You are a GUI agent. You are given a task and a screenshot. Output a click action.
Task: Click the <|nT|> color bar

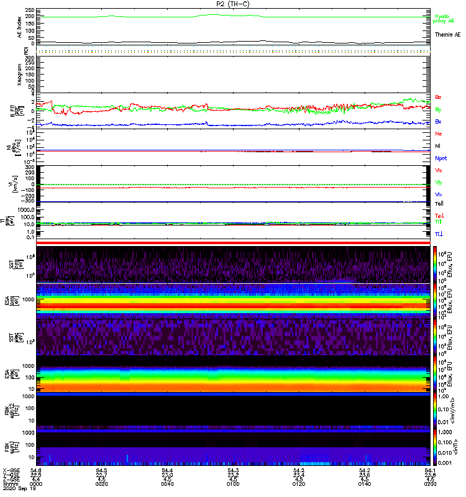click(x=434, y=447)
